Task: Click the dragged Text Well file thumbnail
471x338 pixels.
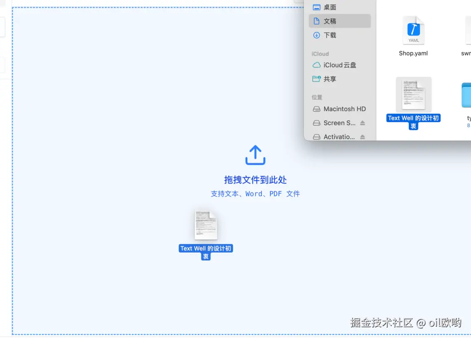Action: tap(206, 225)
